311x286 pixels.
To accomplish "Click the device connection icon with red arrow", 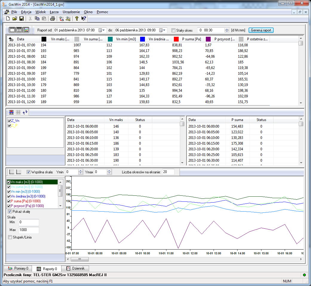I will point(62,19).
